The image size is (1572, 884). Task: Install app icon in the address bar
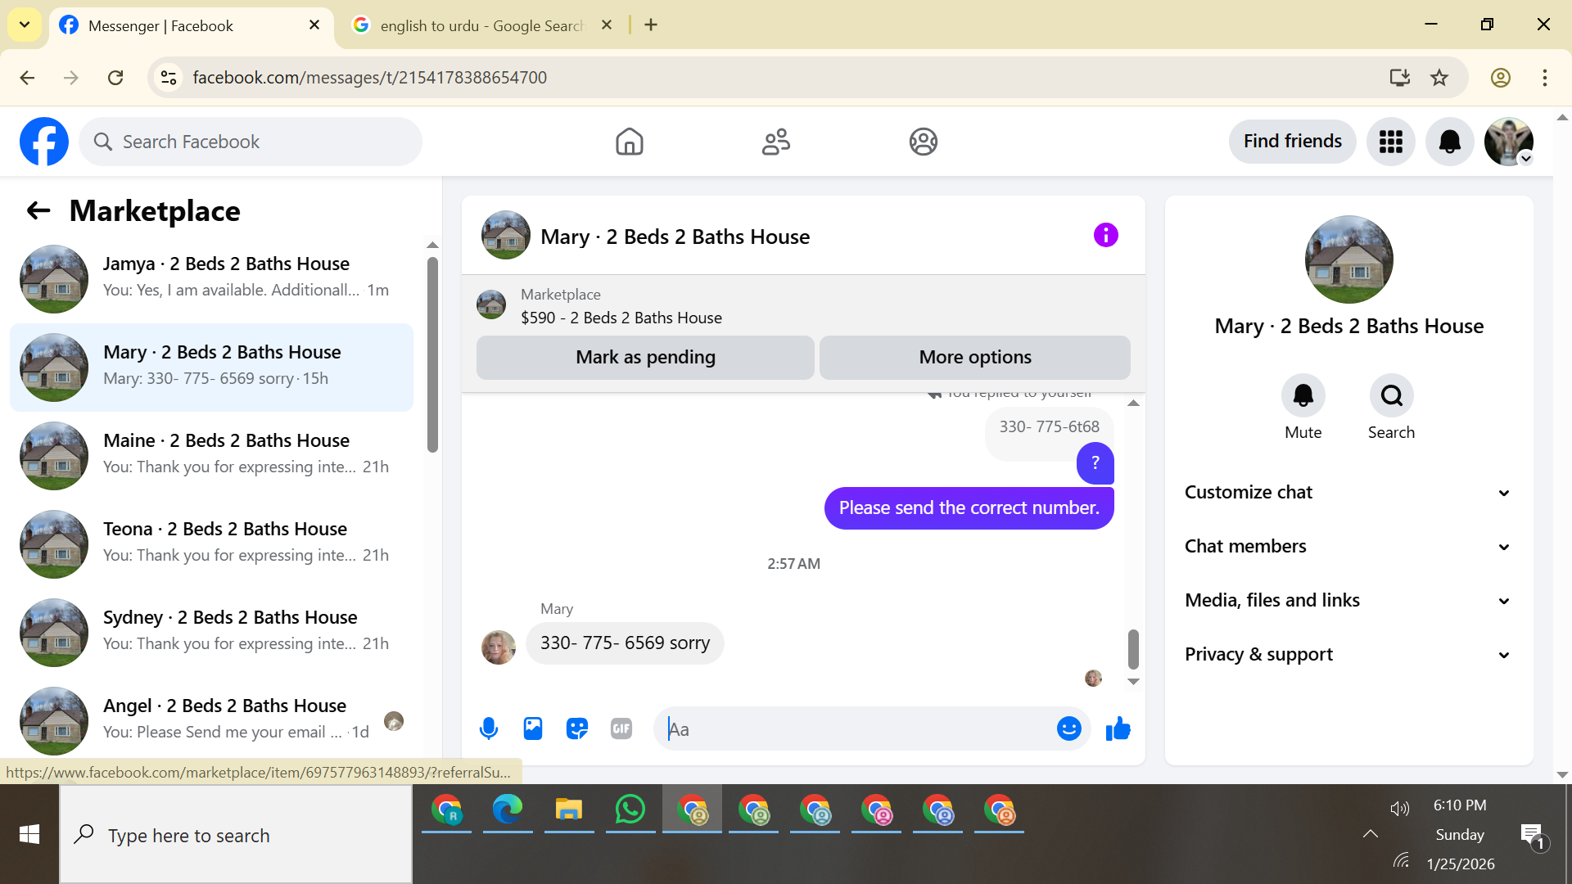pyautogui.click(x=1399, y=78)
